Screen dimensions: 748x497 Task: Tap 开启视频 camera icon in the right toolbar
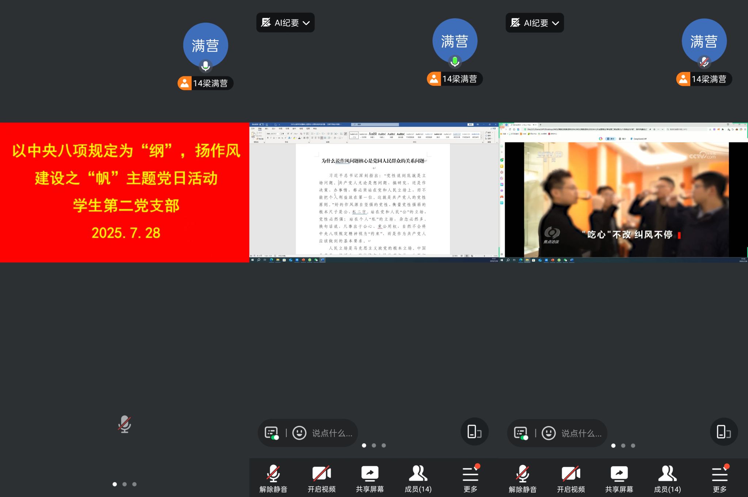571,474
